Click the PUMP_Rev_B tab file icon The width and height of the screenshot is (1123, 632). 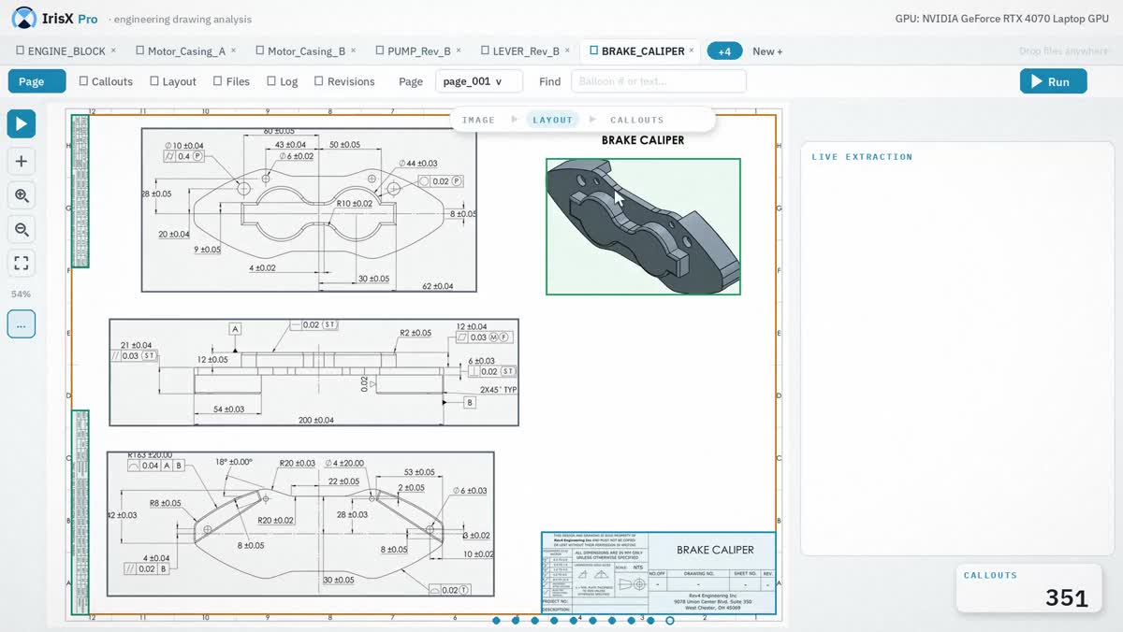(x=379, y=51)
